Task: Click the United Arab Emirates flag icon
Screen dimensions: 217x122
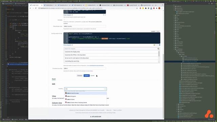Action: click(66, 93)
